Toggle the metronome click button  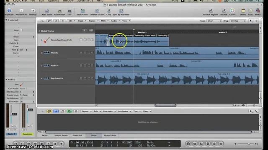221,144
